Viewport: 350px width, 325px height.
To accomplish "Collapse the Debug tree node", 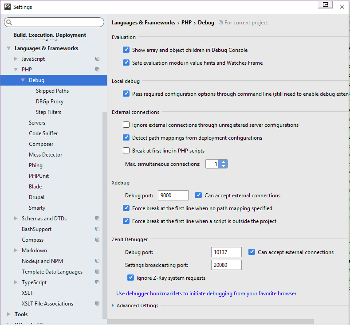I will (23, 80).
